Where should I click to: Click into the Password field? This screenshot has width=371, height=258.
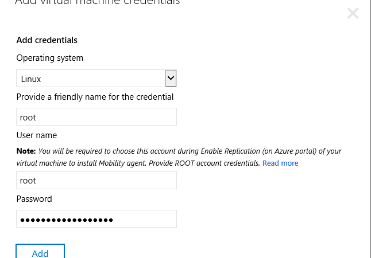96,219
